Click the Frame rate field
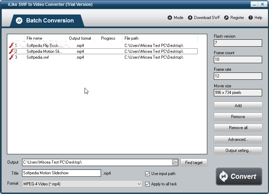The width and height of the screenshot is (269, 194). coord(238,76)
